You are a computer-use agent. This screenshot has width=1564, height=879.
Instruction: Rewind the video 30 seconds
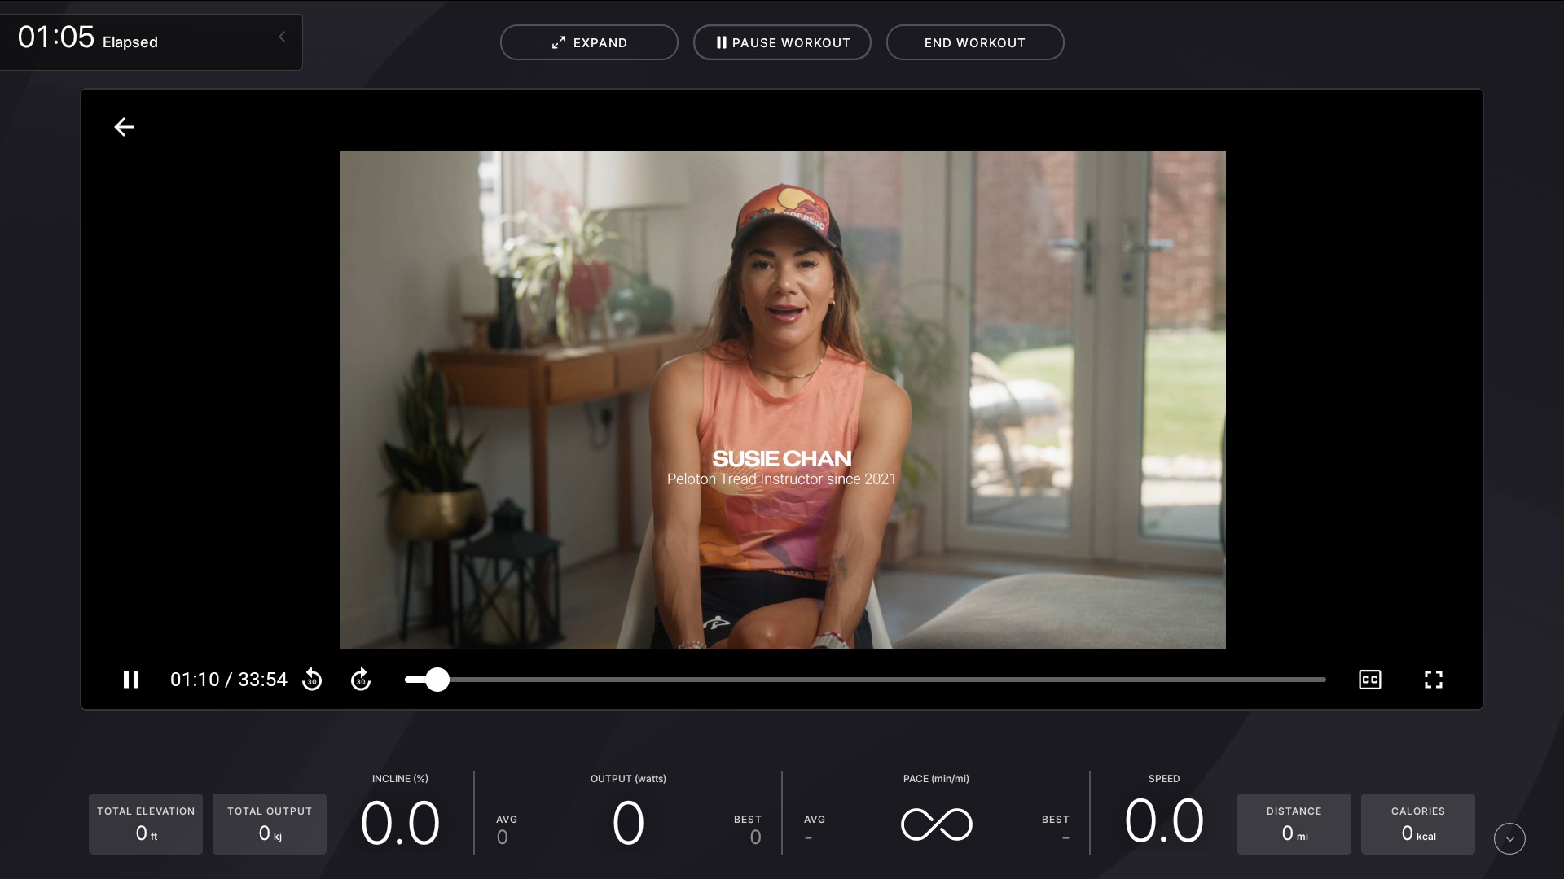tap(312, 680)
